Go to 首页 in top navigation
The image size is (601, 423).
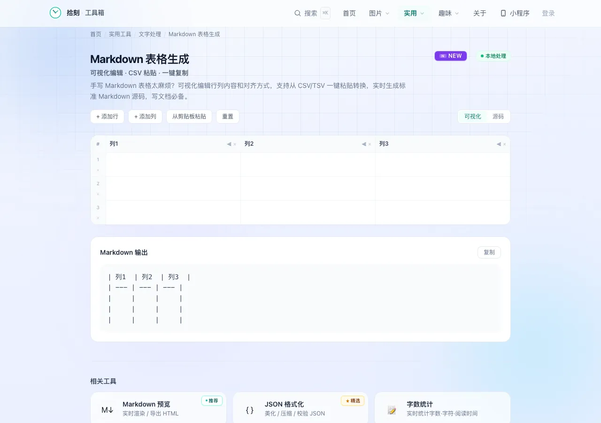tap(349, 13)
